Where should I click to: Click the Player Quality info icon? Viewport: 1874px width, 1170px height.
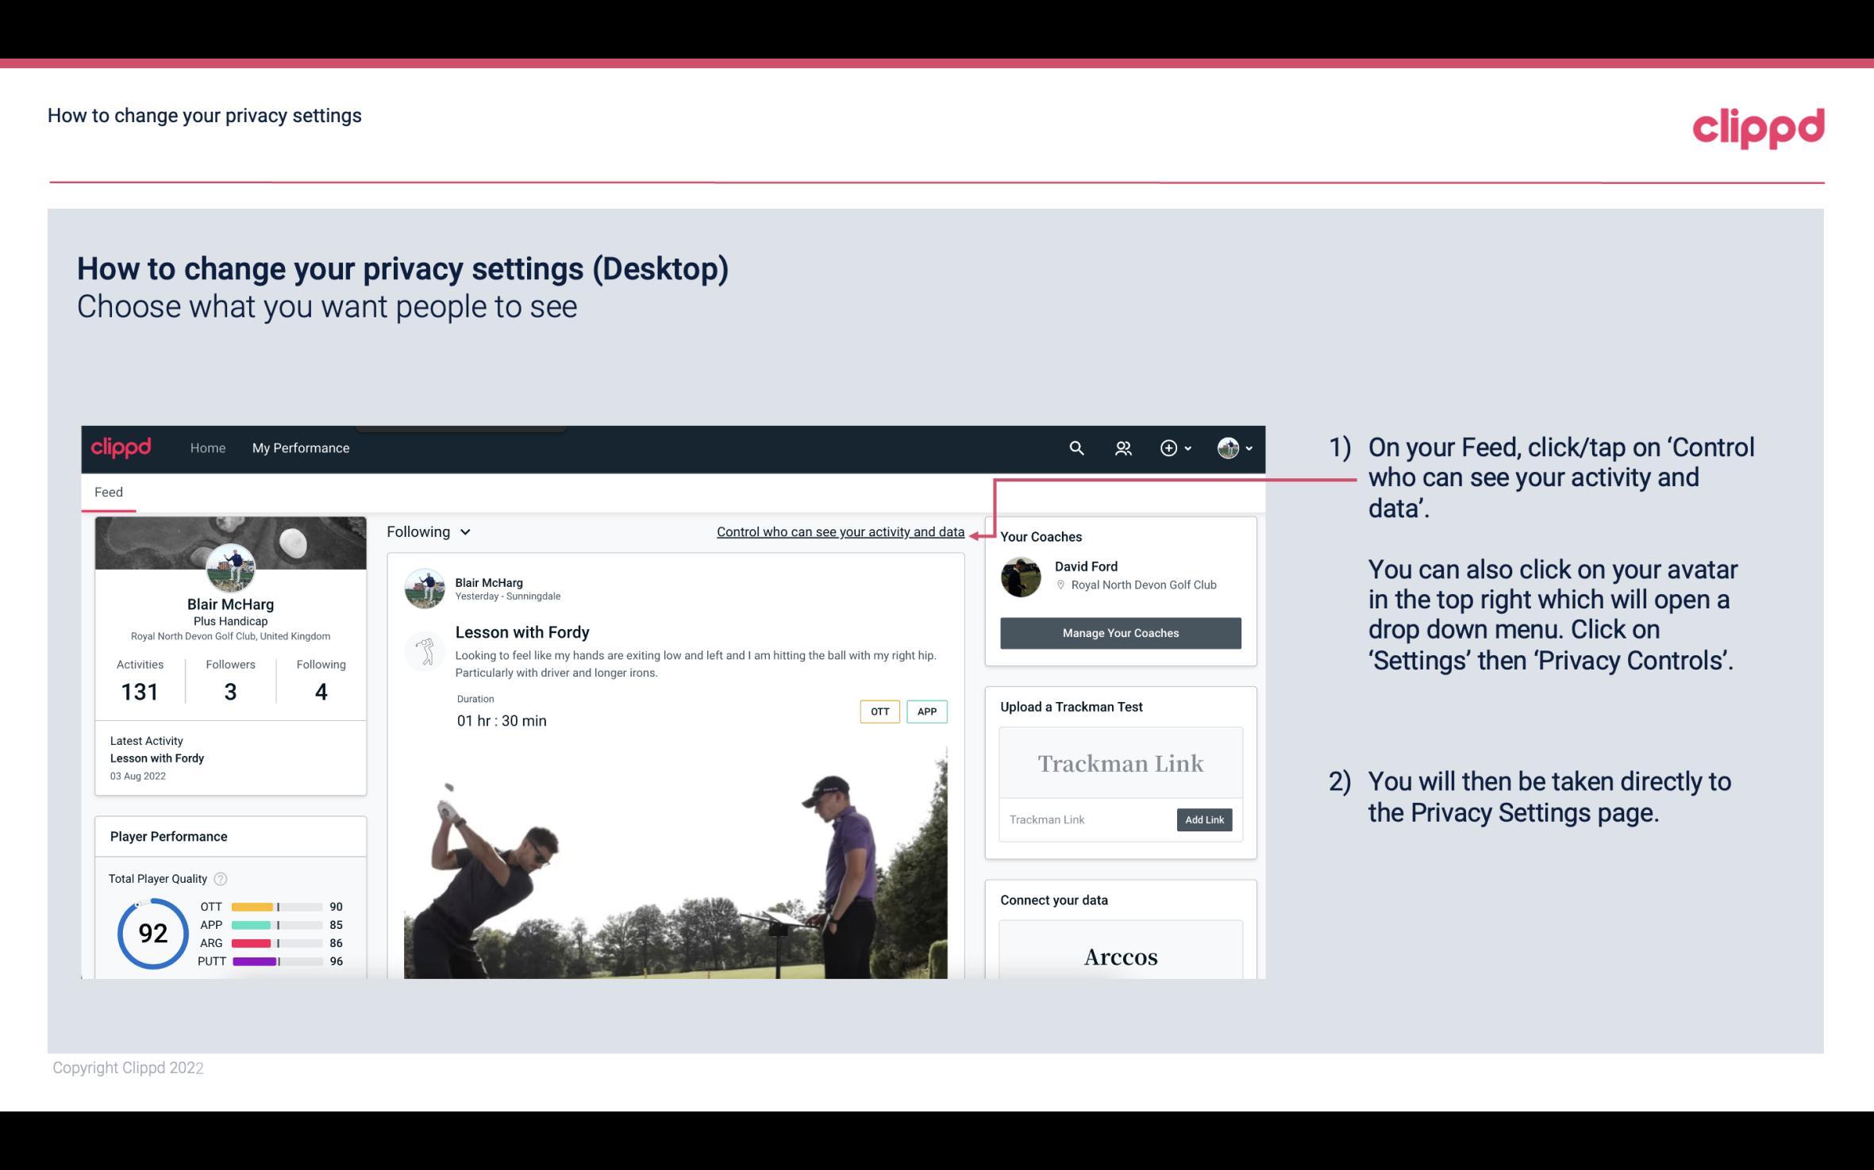coord(222,877)
